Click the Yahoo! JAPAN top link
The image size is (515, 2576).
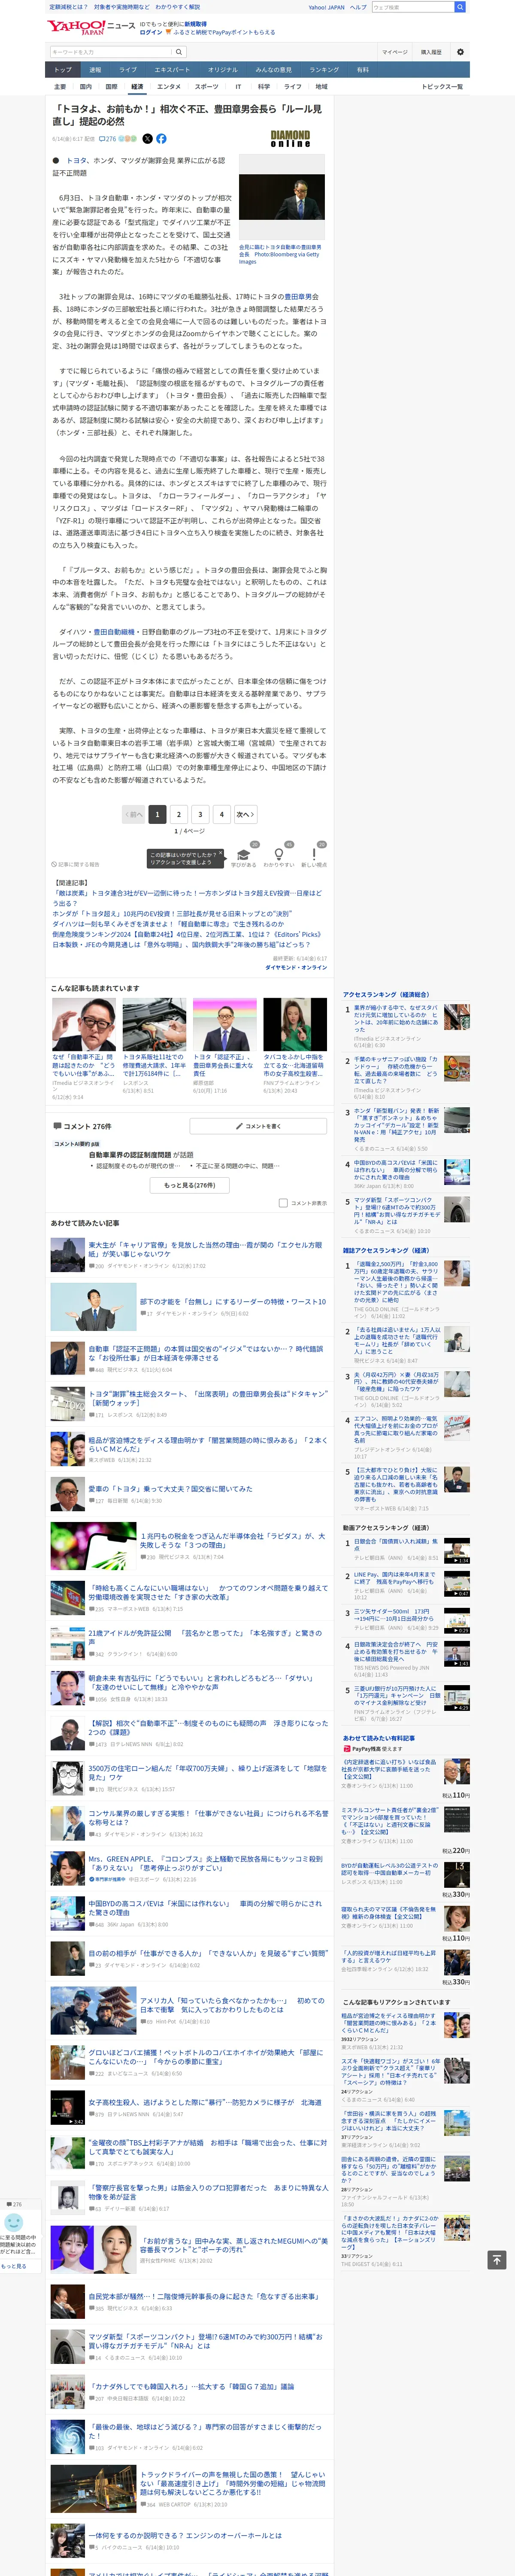326,7
